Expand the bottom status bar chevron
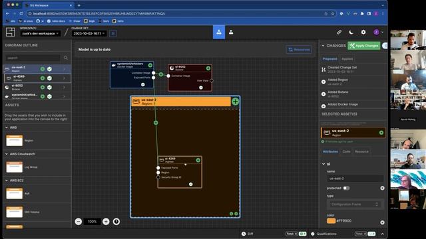 pyautogui.click(x=382, y=234)
